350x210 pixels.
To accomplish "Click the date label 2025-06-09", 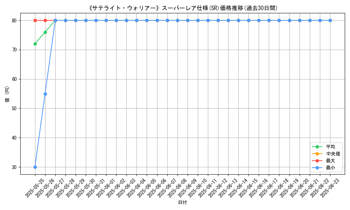I will coord(187,188).
